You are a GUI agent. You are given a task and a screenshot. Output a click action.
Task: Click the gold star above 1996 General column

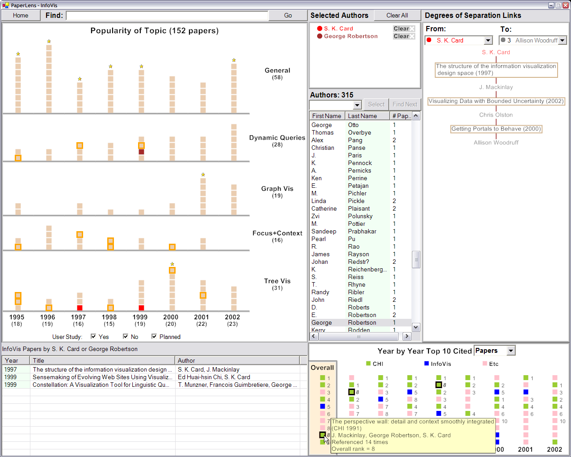49,42
